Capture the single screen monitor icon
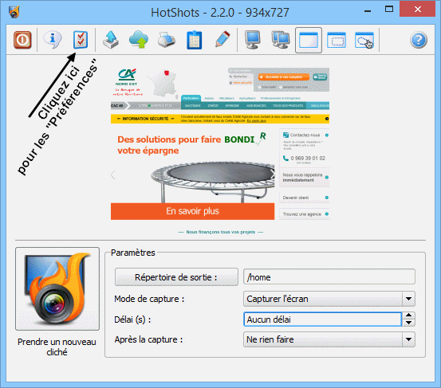This screenshot has height=388, width=441. [252, 40]
